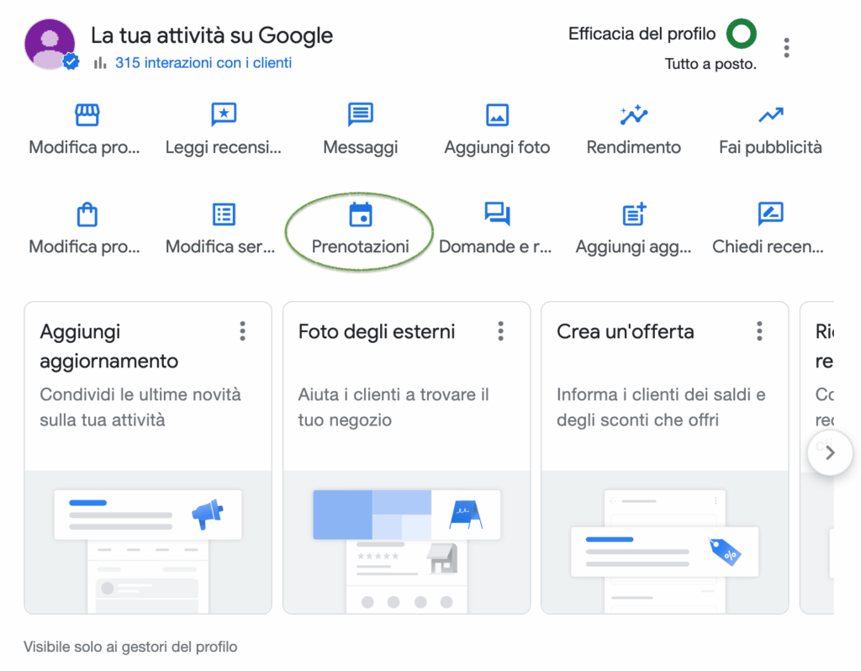This screenshot has width=861, height=671.
Task: Open Domande e risposte chat icon
Action: point(497,214)
